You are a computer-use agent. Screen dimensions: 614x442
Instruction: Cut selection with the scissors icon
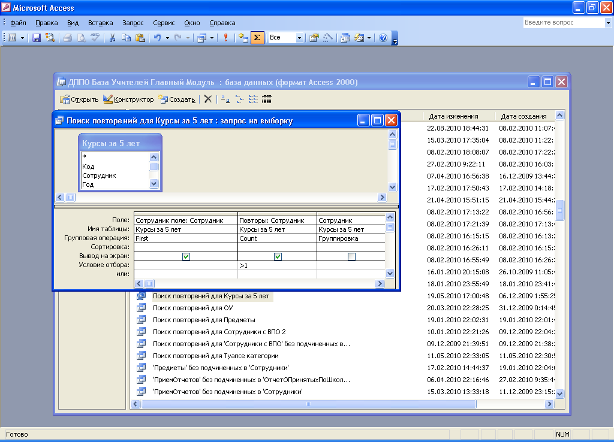coord(112,38)
